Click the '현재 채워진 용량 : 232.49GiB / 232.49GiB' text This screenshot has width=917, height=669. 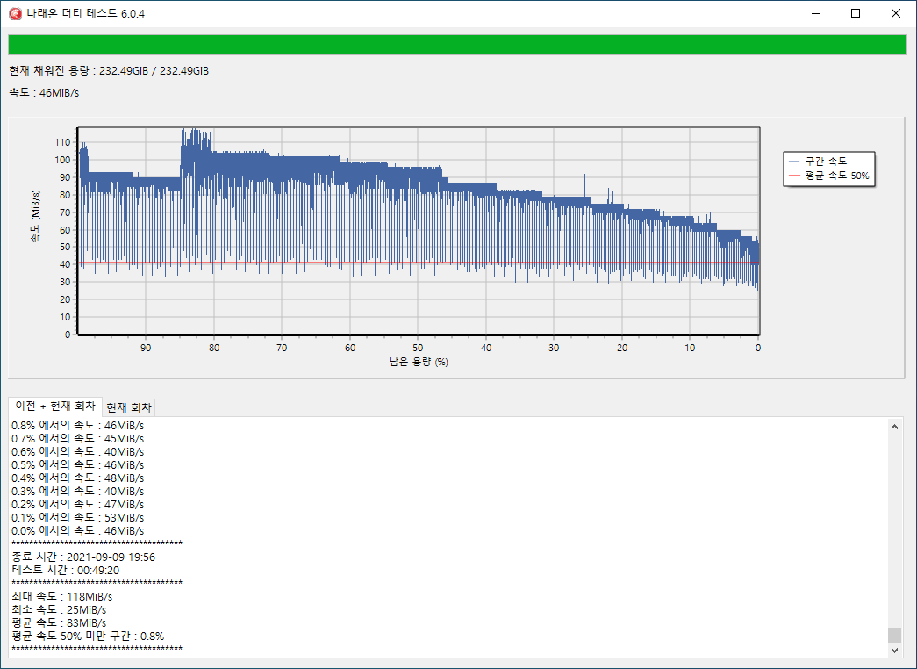(109, 71)
